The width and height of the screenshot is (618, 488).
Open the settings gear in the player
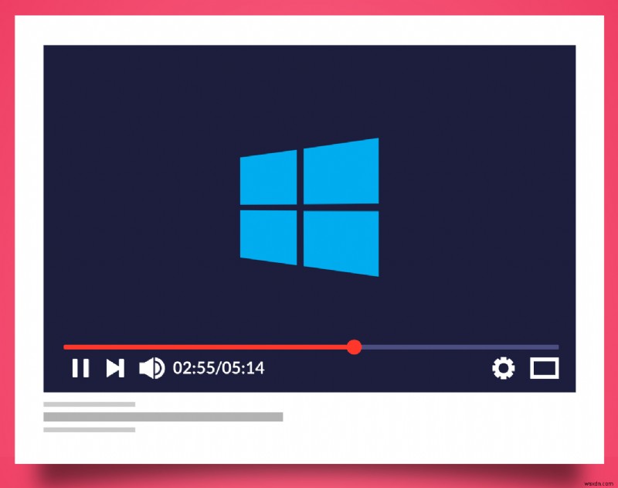[x=504, y=368]
